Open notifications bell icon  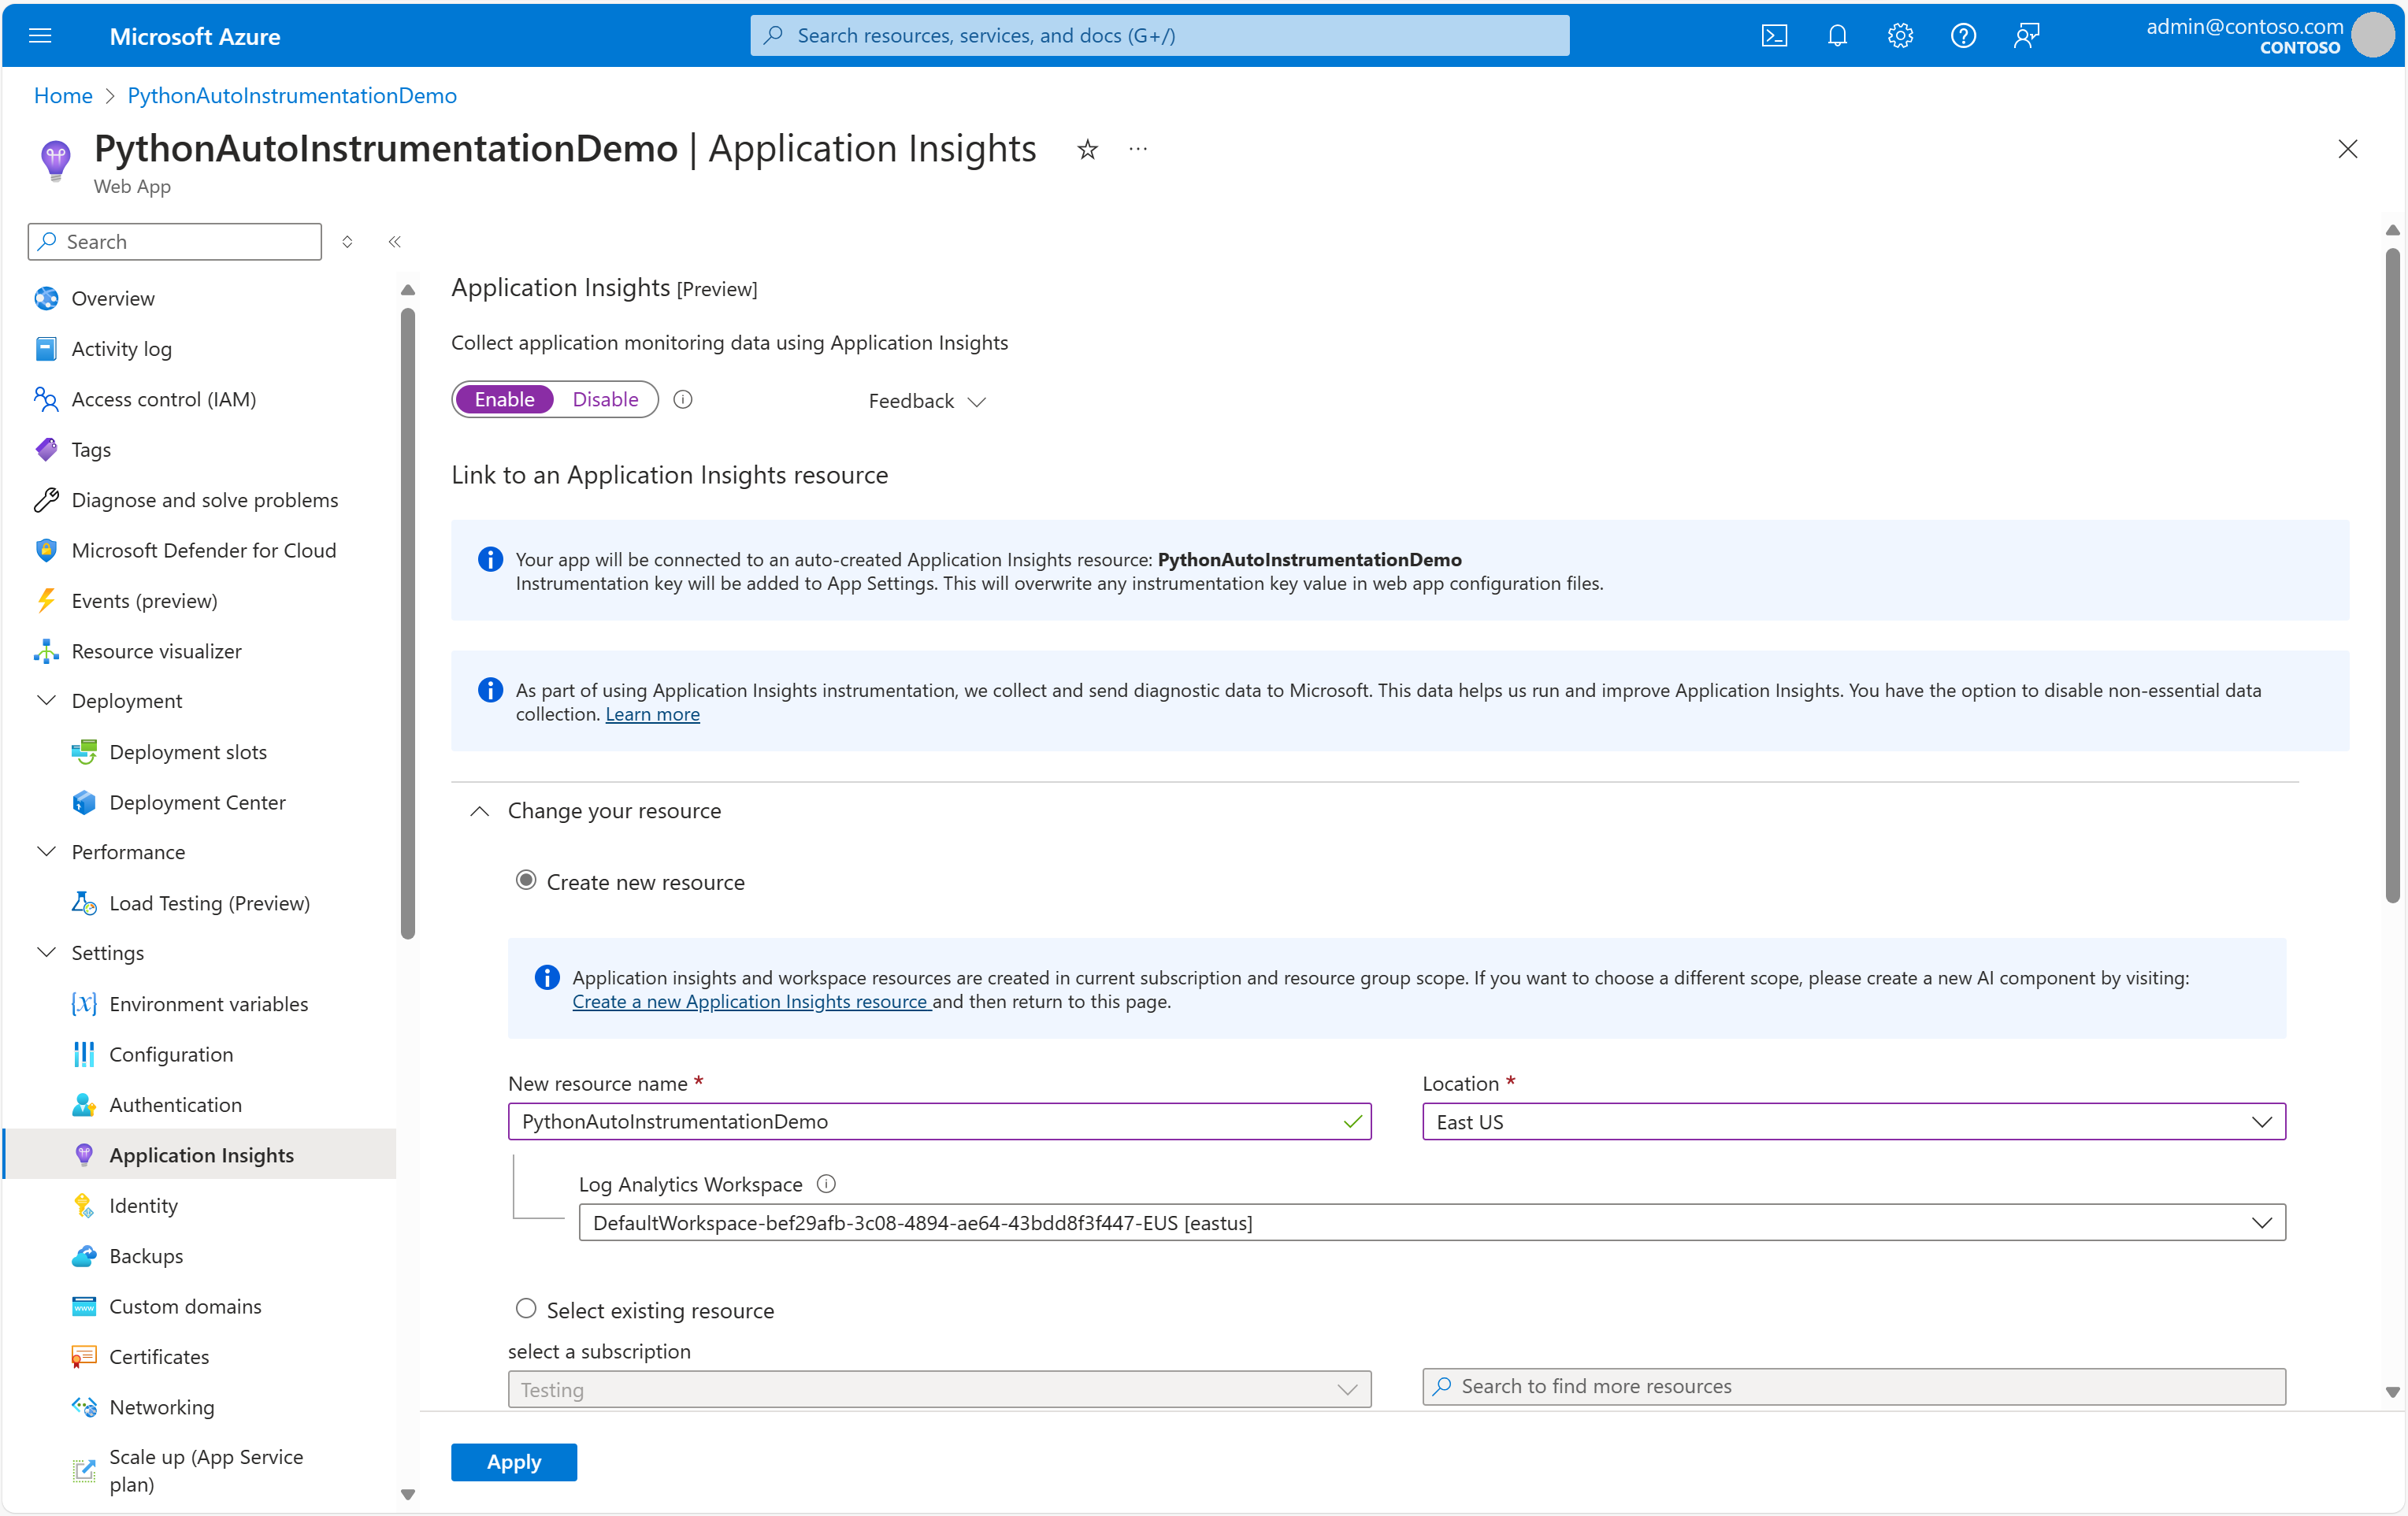pyautogui.click(x=1837, y=36)
